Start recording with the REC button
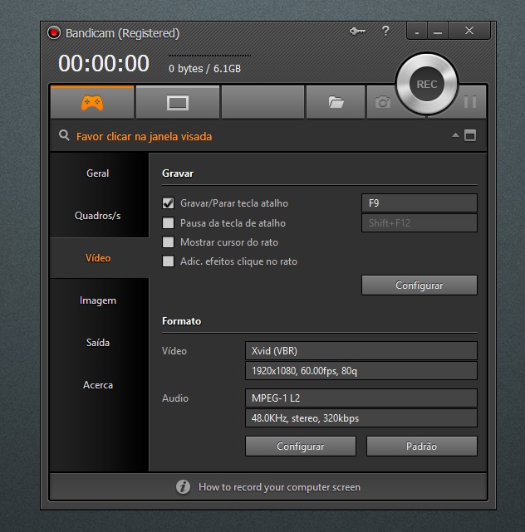Screen dimensions: 525x532 coord(427,84)
